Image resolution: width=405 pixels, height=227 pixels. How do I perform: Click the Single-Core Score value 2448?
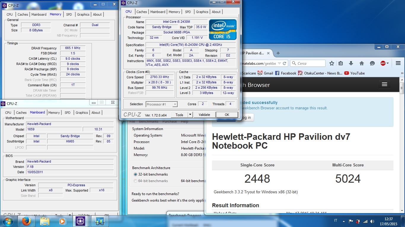coord(257,179)
